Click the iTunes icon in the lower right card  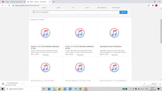coord(114,67)
